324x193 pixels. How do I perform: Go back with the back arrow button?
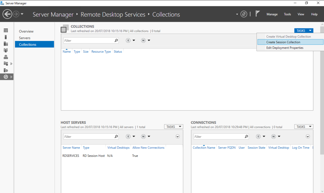[x=7, y=14]
